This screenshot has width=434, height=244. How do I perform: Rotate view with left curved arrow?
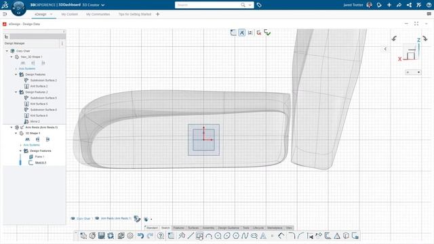click(x=394, y=39)
